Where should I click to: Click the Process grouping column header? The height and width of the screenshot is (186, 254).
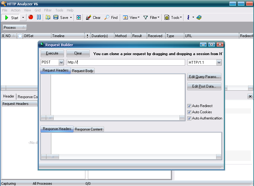click(x=14, y=28)
